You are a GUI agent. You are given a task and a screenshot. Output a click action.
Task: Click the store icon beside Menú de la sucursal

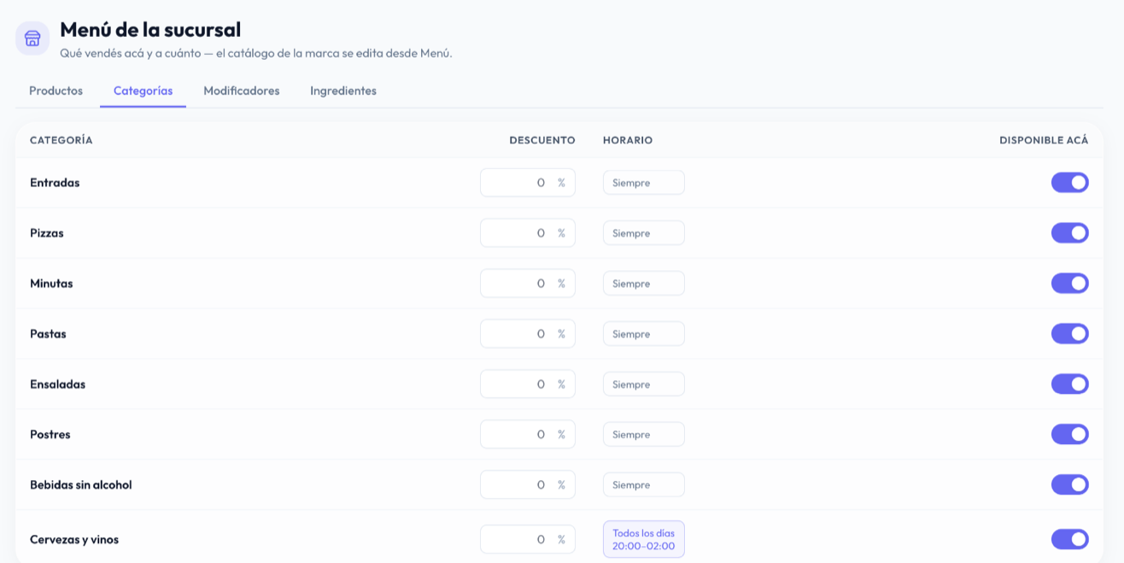(x=32, y=38)
